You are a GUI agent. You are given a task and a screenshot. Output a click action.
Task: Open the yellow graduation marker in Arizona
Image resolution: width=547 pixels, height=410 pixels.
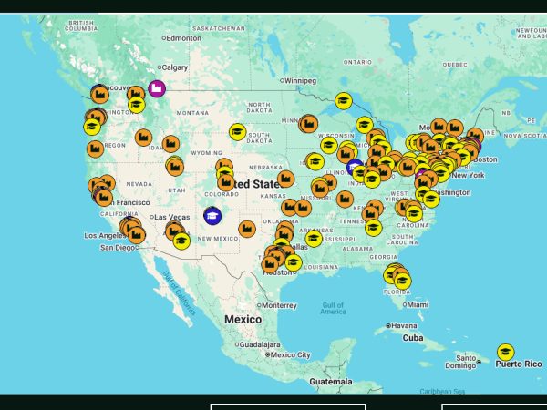click(x=181, y=241)
